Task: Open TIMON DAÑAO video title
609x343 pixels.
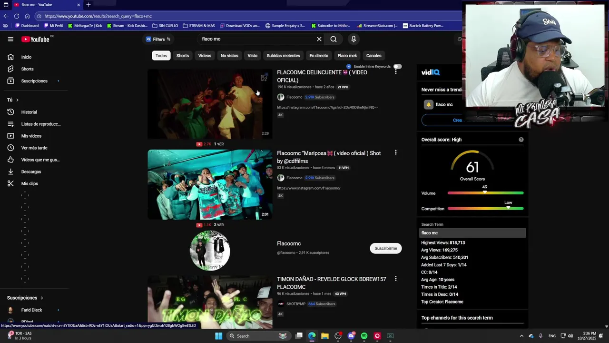Action: pos(332,283)
